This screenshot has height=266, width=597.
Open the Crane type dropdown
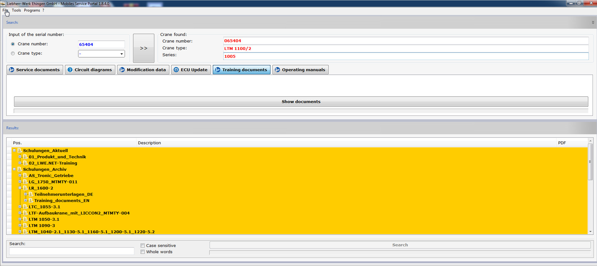coord(121,54)
